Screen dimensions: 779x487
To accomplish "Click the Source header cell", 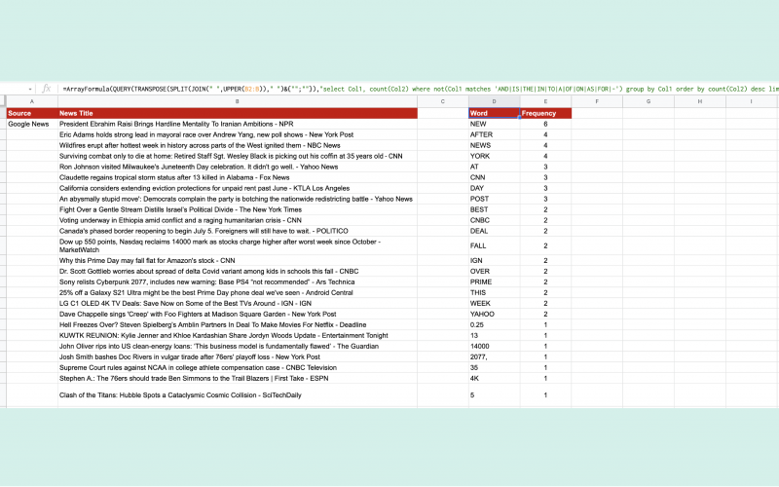I will coord(30,113).
